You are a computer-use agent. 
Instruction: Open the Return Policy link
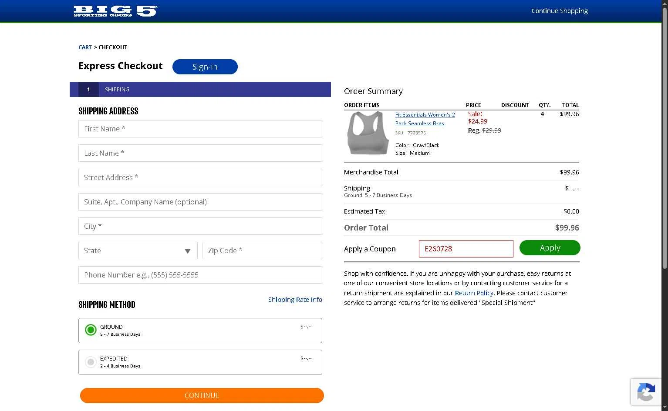click(x=474, y=293)
